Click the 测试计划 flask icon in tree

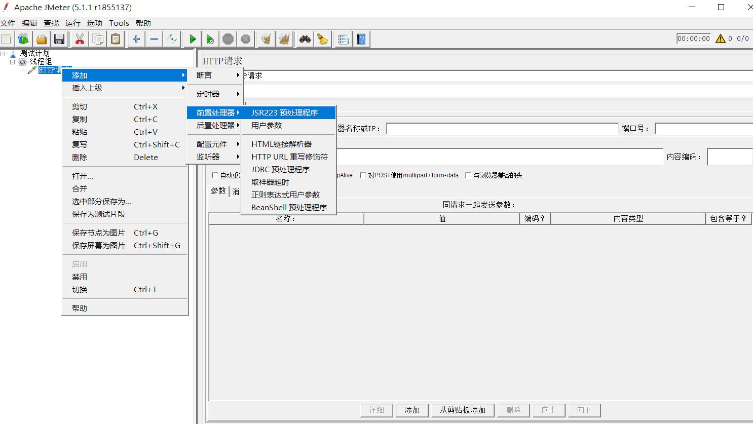tap(13, 53)
